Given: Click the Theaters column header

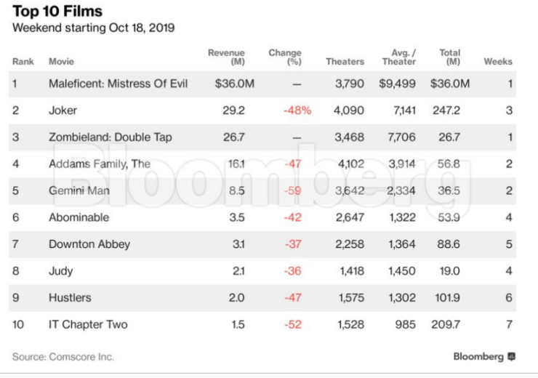Looking at the screenshot, I should pyautogui.click(x=345, y=62).
